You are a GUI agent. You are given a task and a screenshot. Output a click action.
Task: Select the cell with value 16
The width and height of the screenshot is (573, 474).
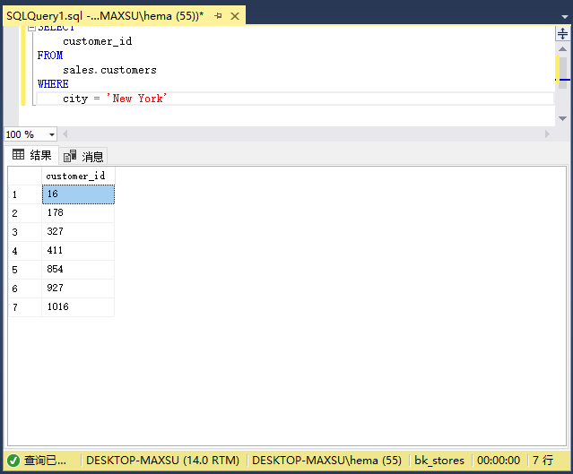click(x=78, y=194)
